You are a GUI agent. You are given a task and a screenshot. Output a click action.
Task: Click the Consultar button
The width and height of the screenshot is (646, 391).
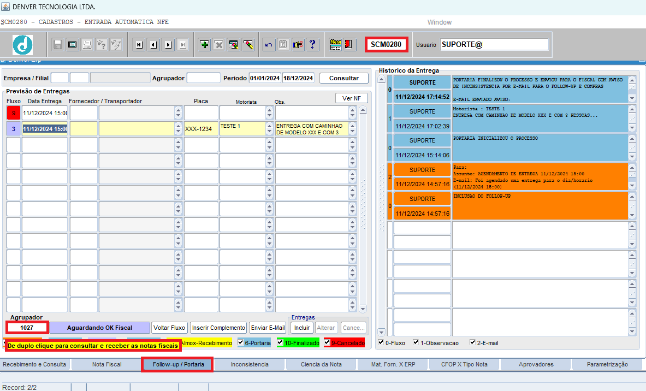tap(343, 78)
